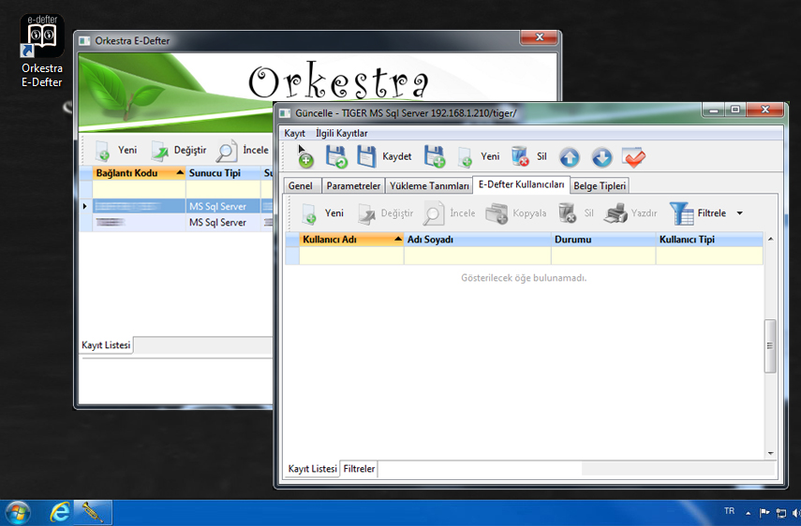The image size is (801, 526).
Task: Maximize the Güncelle window
Action: click(734, 110)
